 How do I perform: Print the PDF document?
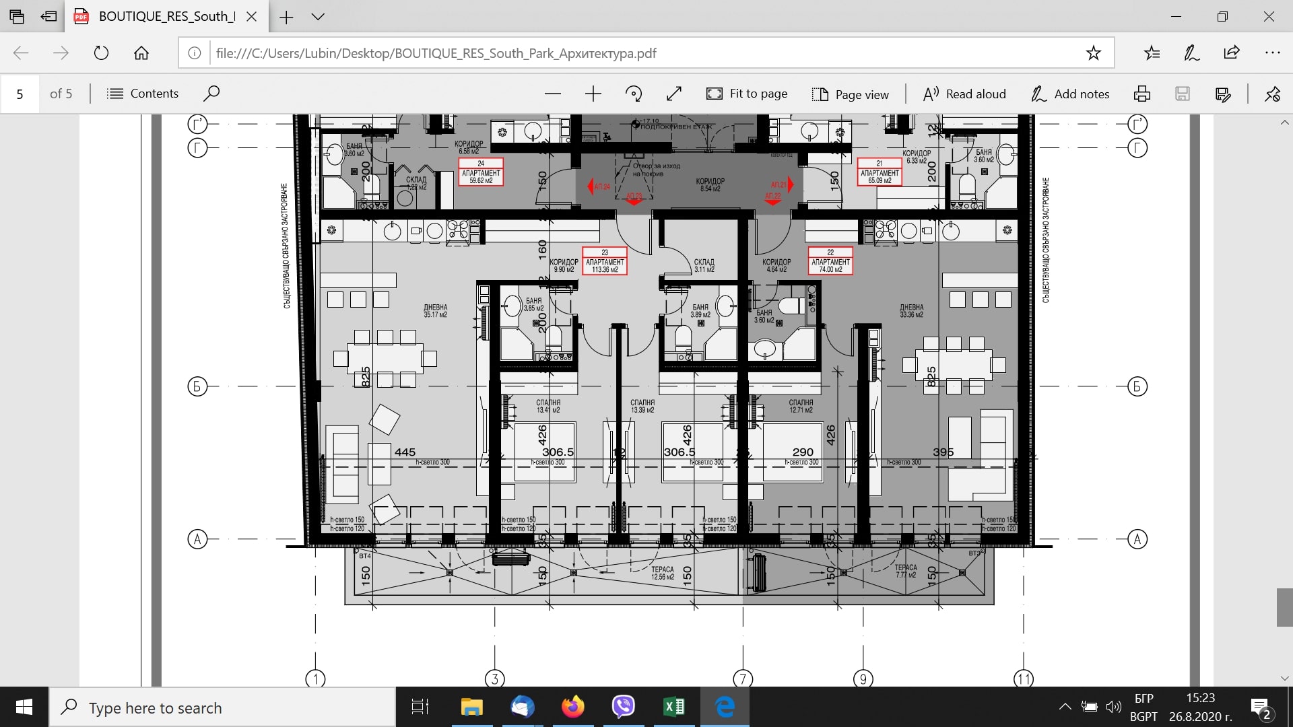coord(1142,94)
